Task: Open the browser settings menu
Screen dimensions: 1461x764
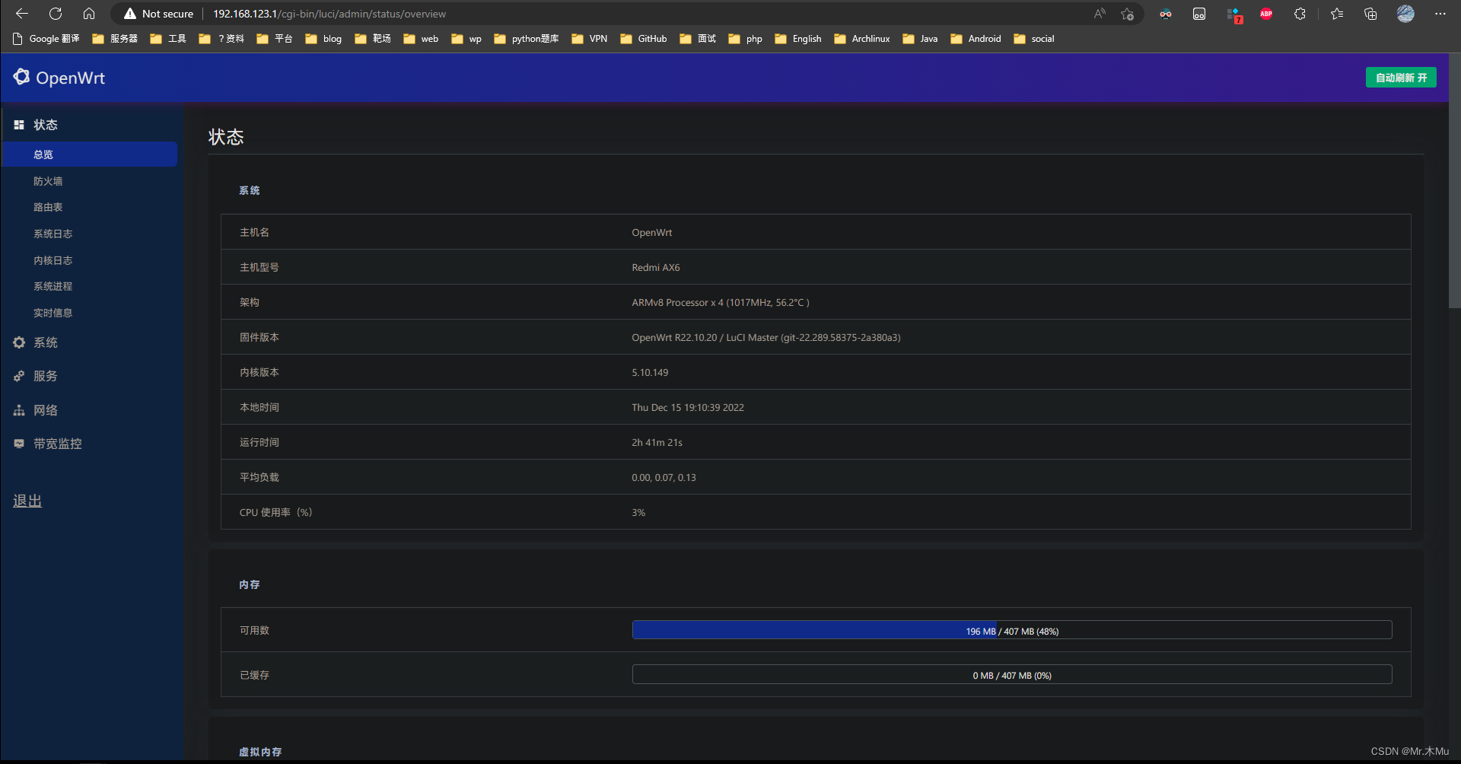Action: tap(1440, 14)
